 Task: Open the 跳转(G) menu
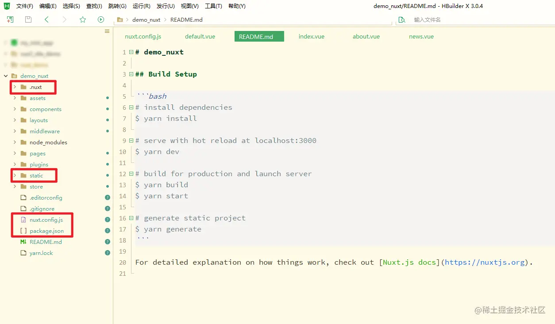pos(117,6)
